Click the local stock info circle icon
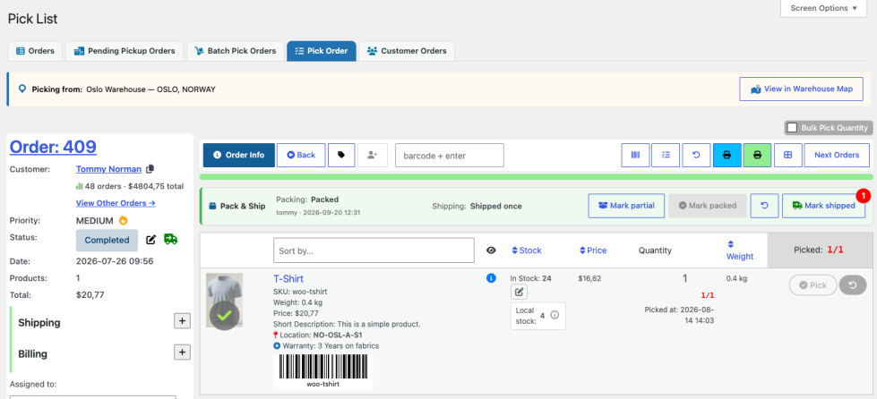The image size is (877, 399). coord(555,315)
